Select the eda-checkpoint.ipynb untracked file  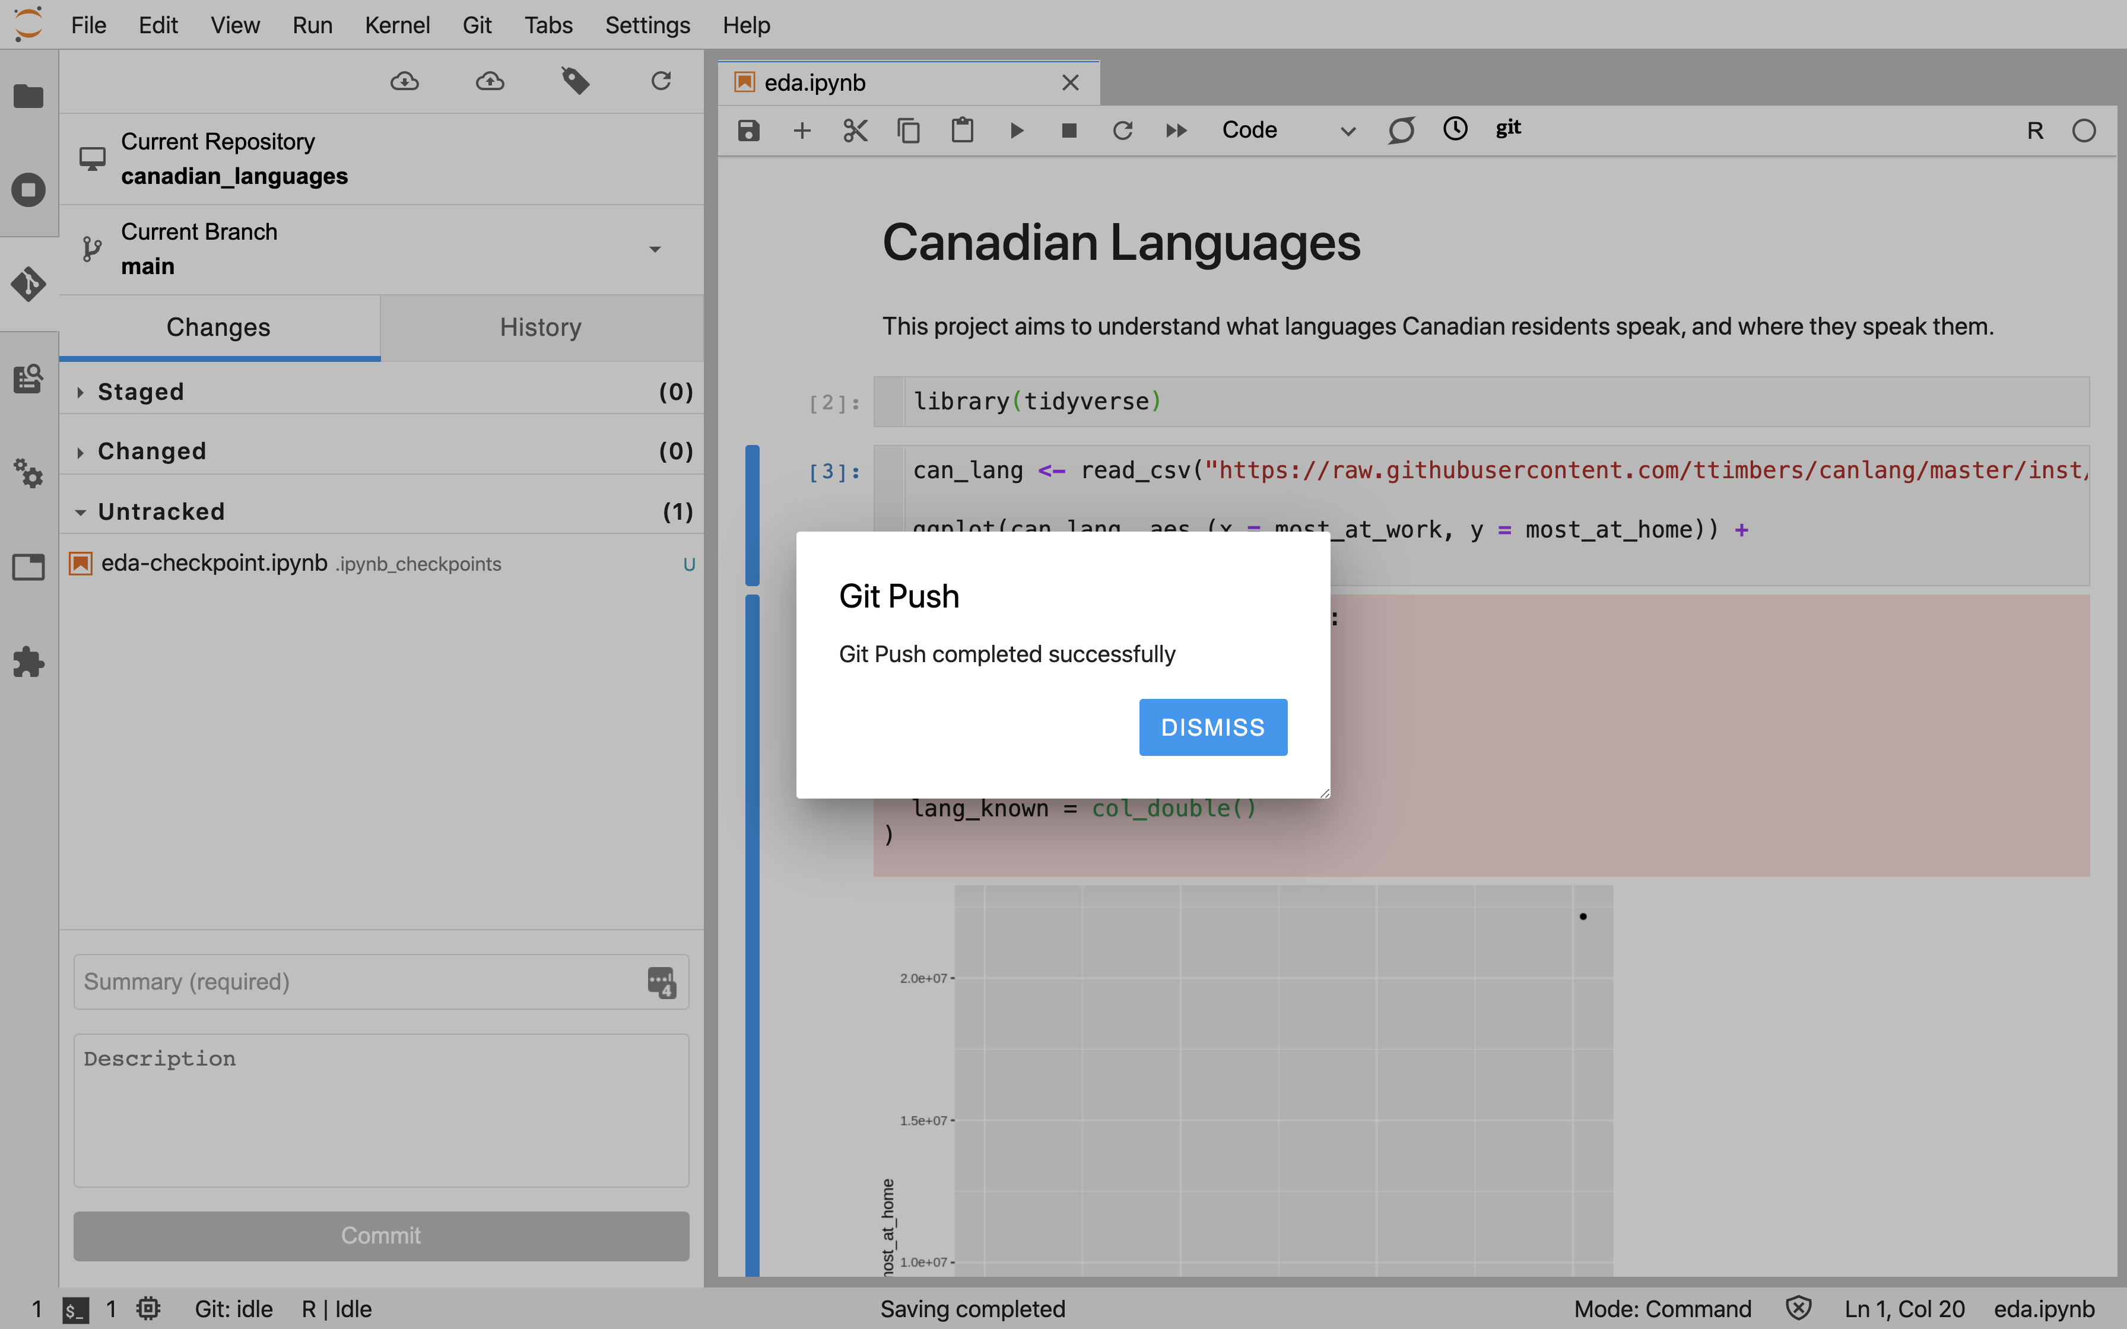point(382,564)
